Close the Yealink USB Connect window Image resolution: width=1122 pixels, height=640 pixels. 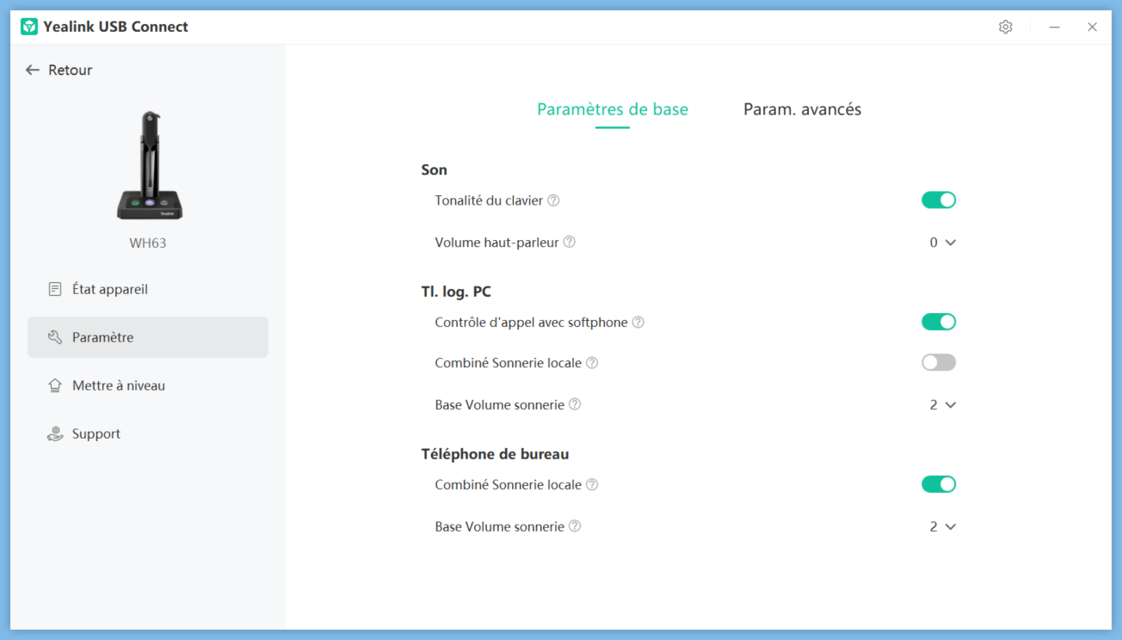[x=1092, y=27]
